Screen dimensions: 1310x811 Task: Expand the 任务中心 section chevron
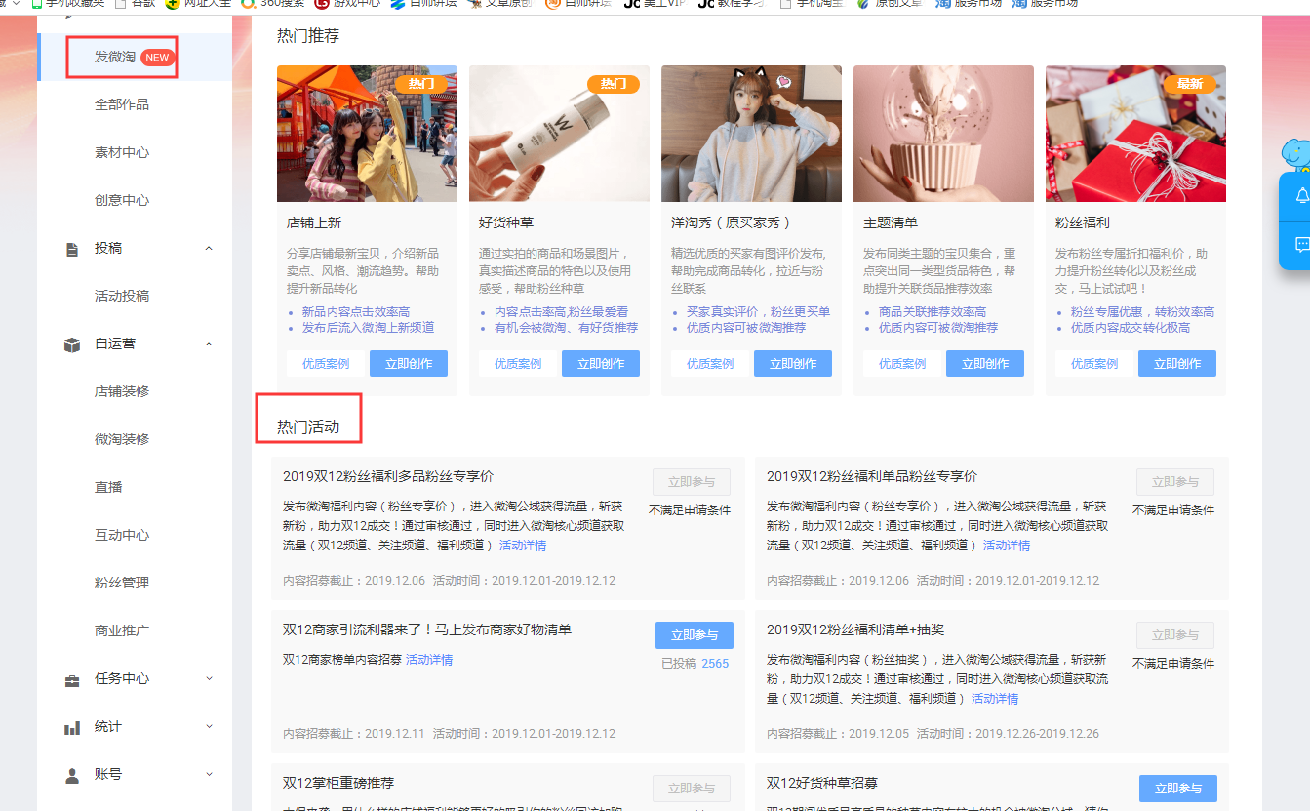coord(209,679)
